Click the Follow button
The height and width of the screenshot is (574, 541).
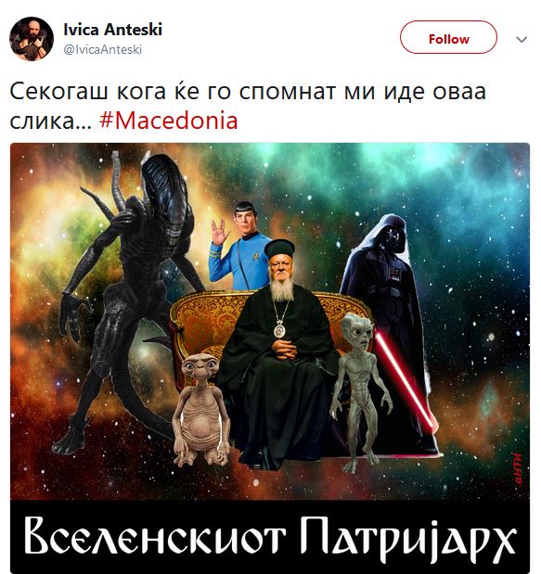[x=448, y=37]
